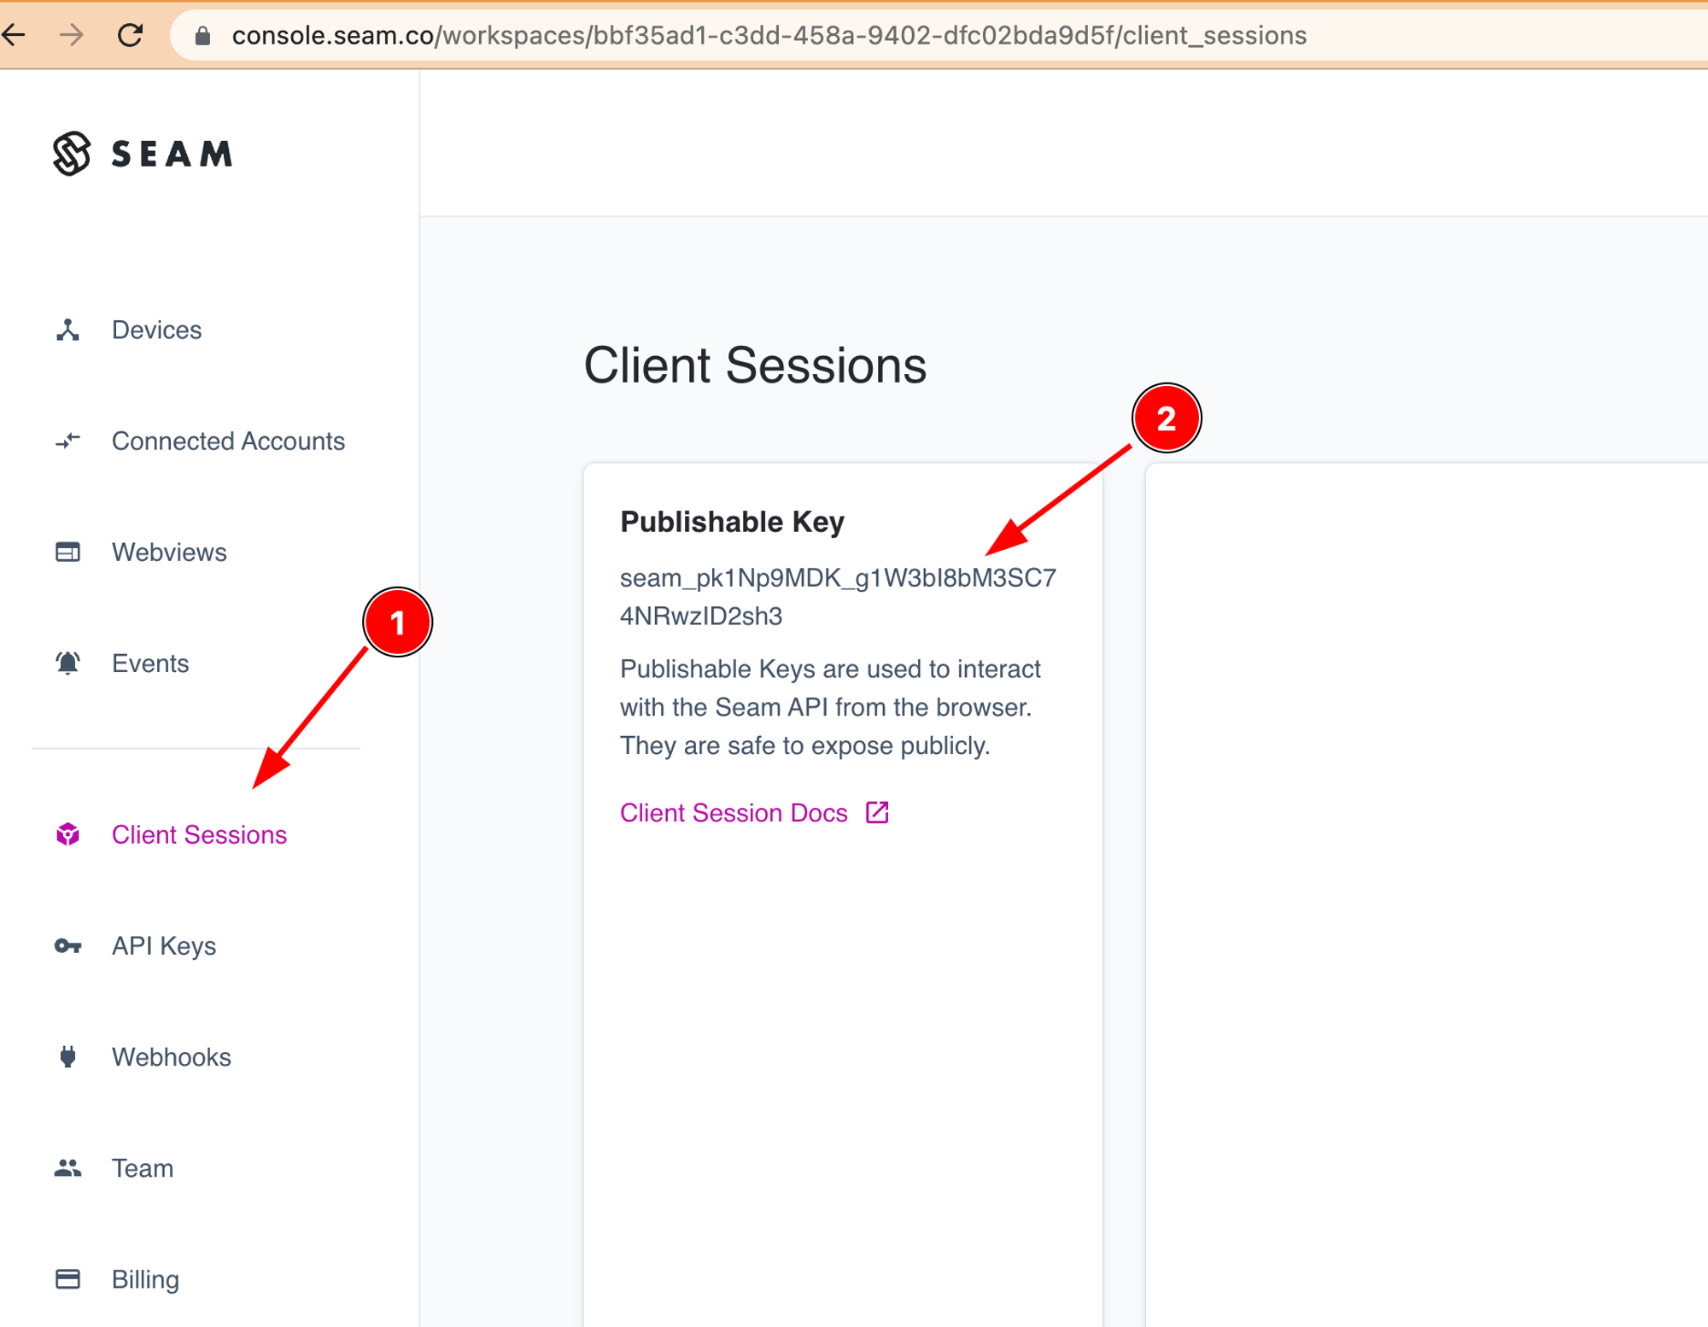The width and height of the screenshot is (1708, 1327).
Task: Click the Webhooks plug icon
Action: pos(68,1056)
